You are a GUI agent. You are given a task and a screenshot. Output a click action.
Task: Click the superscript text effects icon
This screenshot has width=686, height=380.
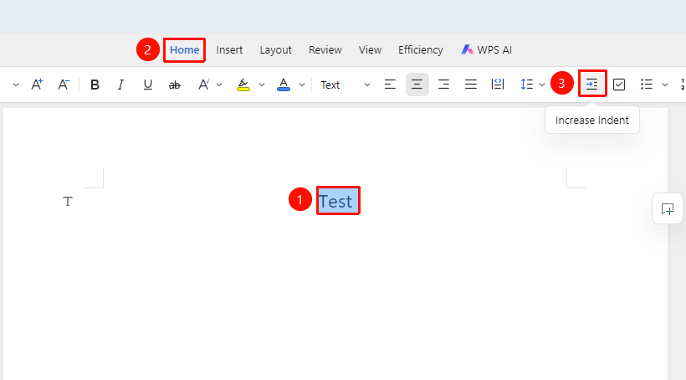(203, 85)
